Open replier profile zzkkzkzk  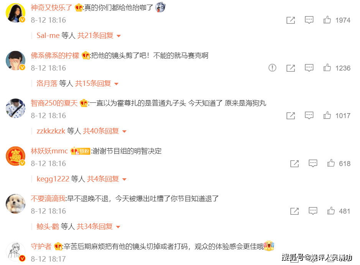click(x=51, y=131)
